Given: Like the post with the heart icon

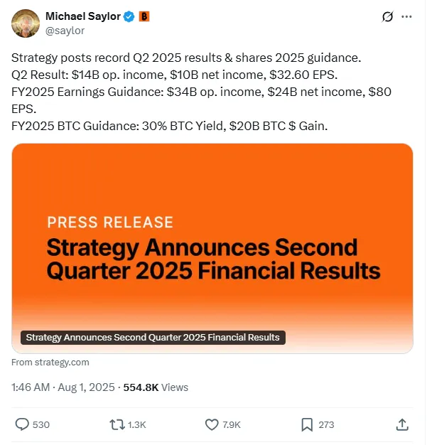Looking at the screenshot, I should coord(212,424).
